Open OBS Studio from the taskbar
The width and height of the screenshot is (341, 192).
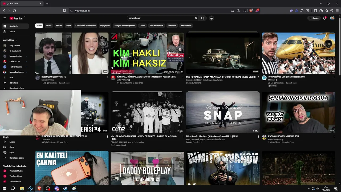(48, 188)
